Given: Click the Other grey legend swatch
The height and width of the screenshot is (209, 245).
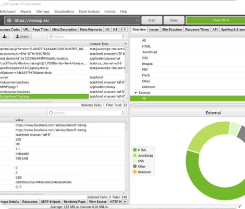Looking at the screenshot, I should click(134, 166).
